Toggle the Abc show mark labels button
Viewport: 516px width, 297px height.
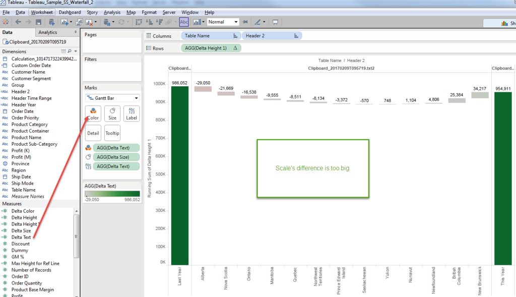click(x=184, y=22)
